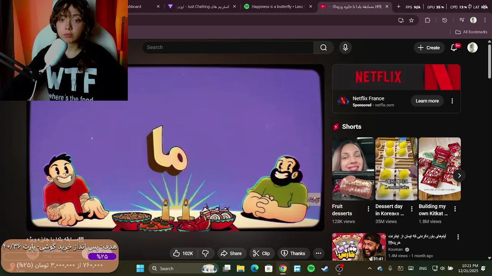This screenshot has width=492, height=276.
Task: Open OBS Studio from the taskbar
Action: pos(339,268)
